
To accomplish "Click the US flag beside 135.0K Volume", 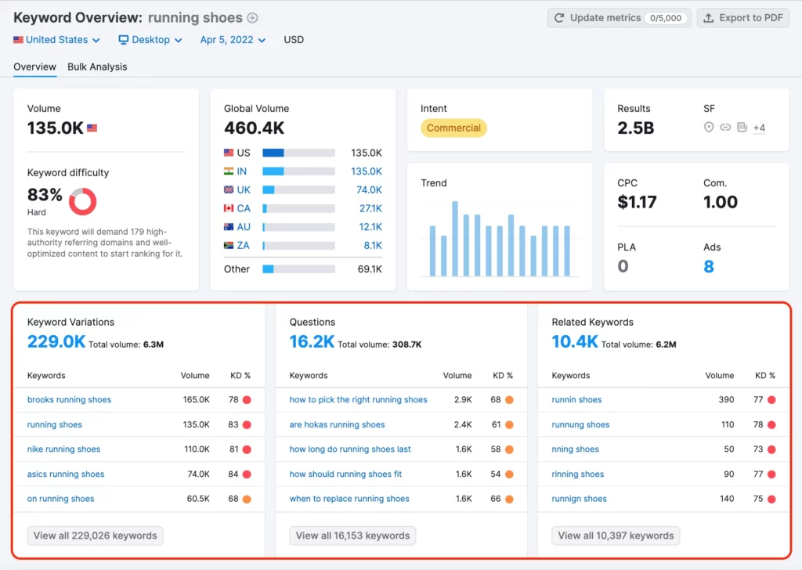I will [x=92, y=128].
